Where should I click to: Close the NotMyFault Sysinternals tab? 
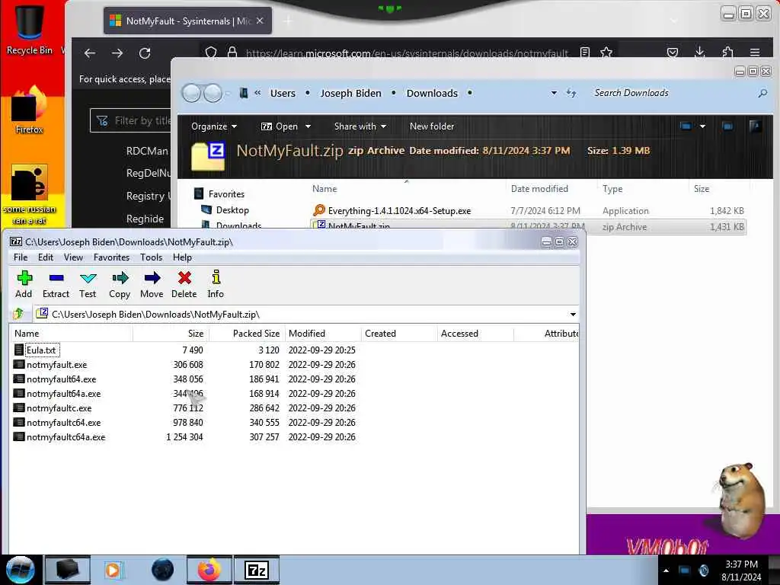click(260, 21)
